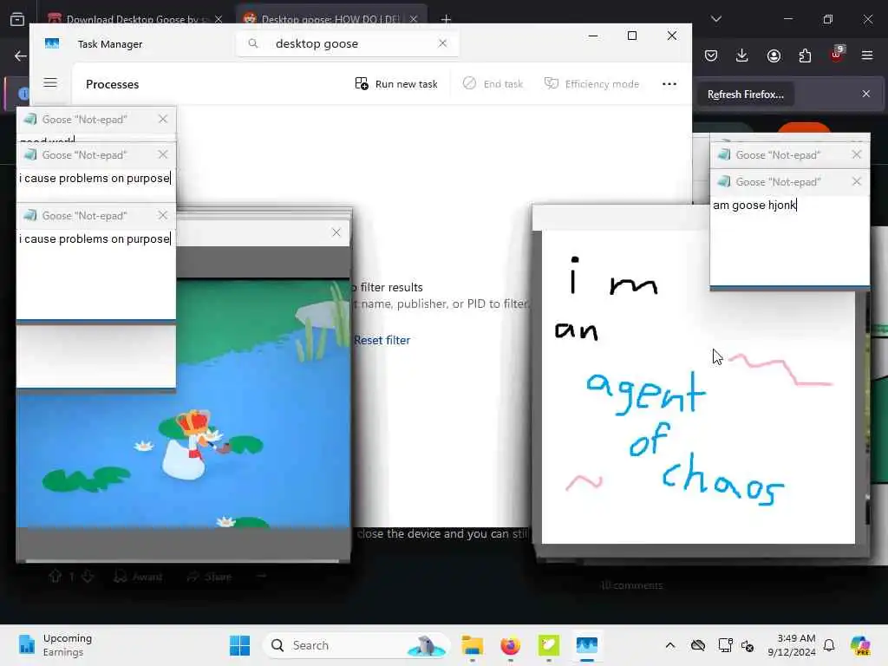Open the Firefox application menu
Viewport: 888px width, 666px height.
click(x=867, y=55)
